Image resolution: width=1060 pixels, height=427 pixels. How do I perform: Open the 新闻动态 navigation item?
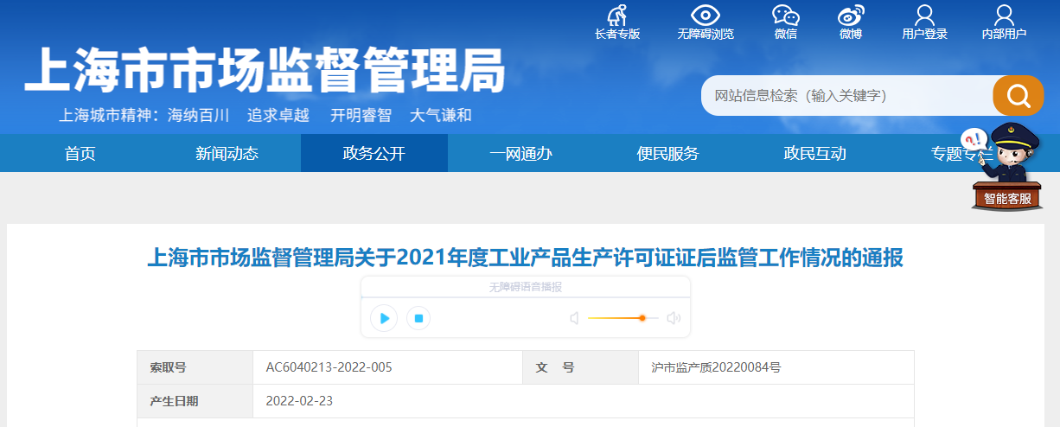click(227, 154)
